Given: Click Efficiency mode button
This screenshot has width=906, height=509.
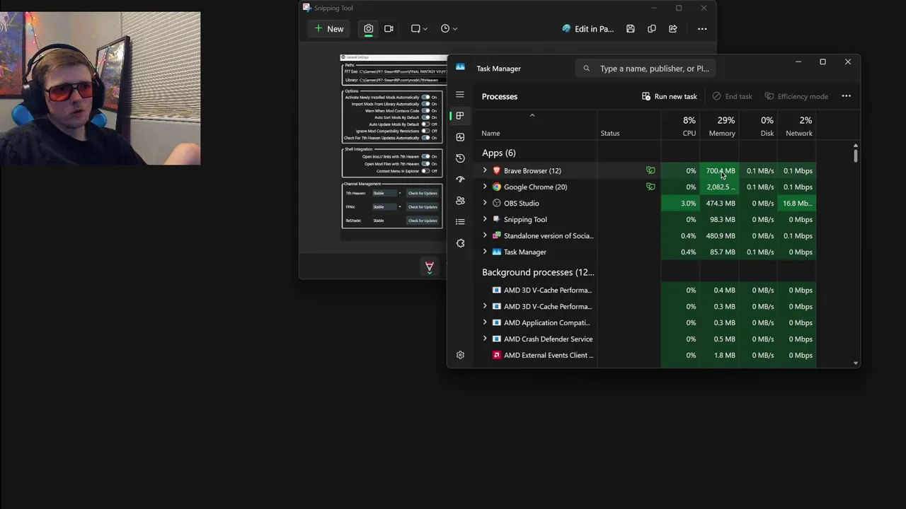Looking at the screenshot, I should 796,96.
